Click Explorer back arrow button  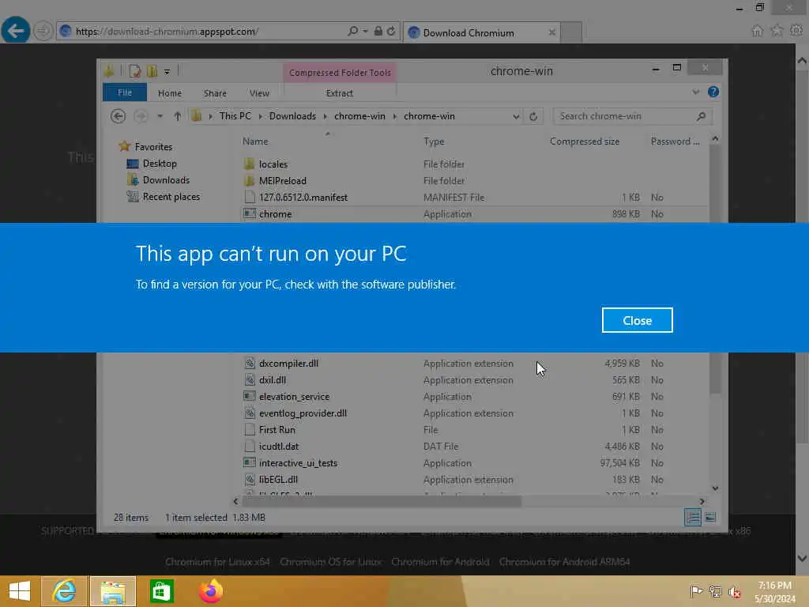pyautogui.click(x=119, y=116)
